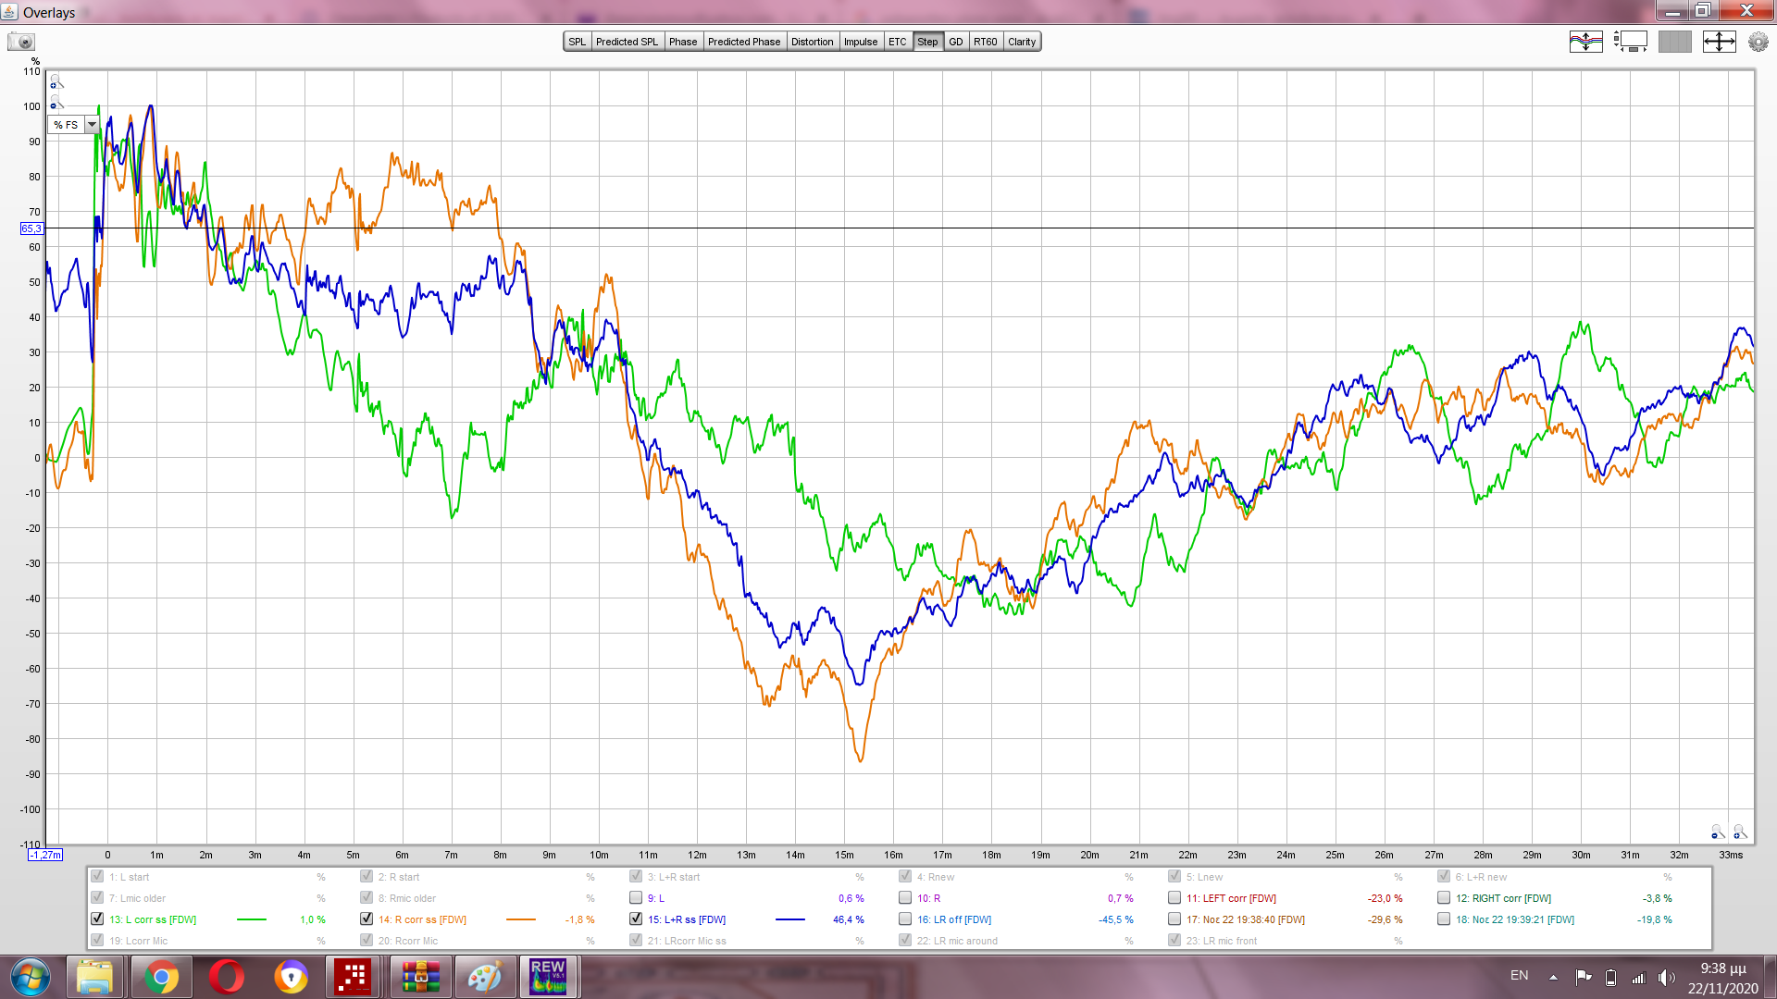This screenshot has height=999, width=1777.
Task: Toggle the scrollbars icon
Action: coord(1630,42)
